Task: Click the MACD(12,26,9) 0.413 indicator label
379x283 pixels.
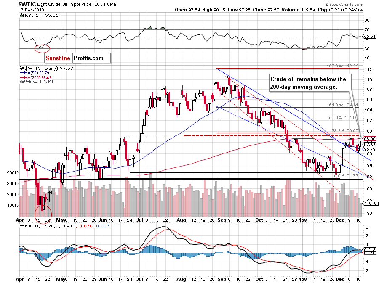Action: coord(50,226)
